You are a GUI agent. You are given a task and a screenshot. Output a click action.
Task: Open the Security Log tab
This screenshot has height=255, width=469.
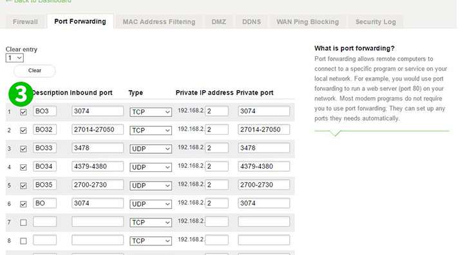point(376,22)
